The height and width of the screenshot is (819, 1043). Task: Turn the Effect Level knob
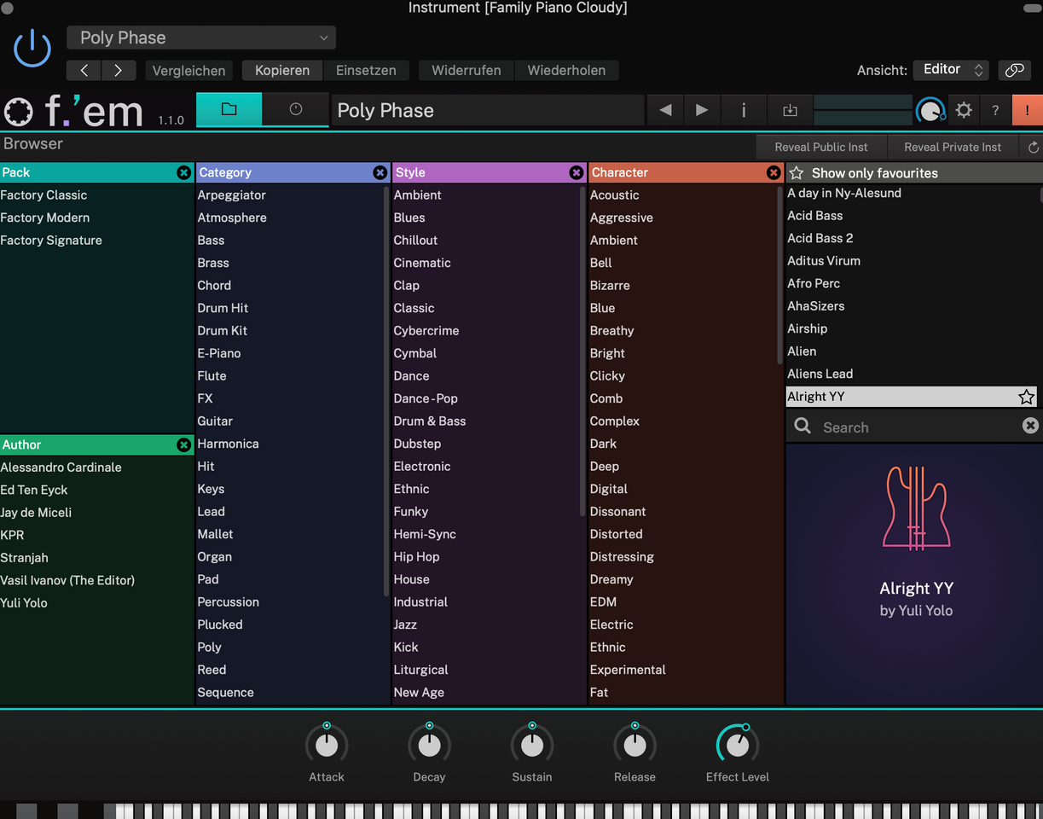(x=738, y=745)
